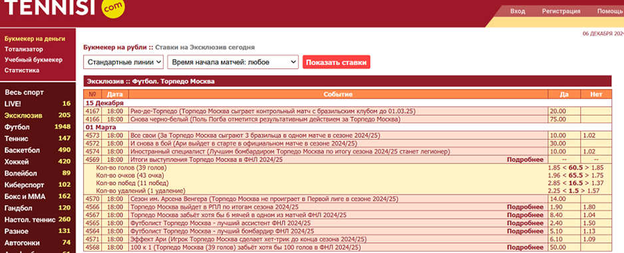Click Букмекер на рубли breadcrumb

point(116,47)
